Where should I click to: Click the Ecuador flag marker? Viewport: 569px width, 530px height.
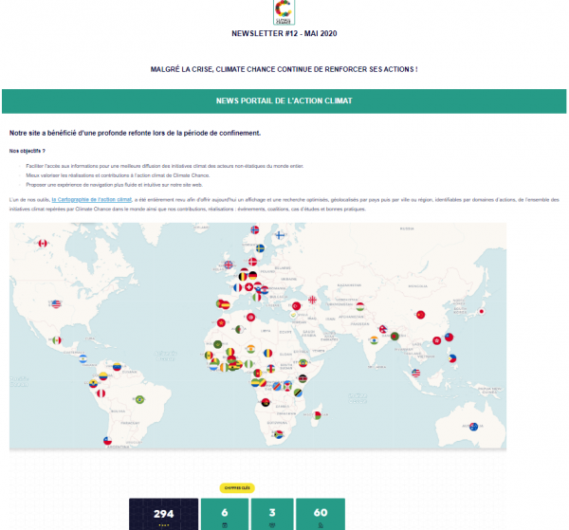(93, 384)
